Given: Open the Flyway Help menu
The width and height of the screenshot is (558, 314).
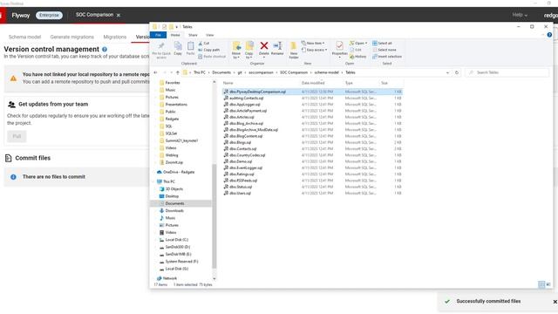Looking at the screenshot, I should 520,15.
